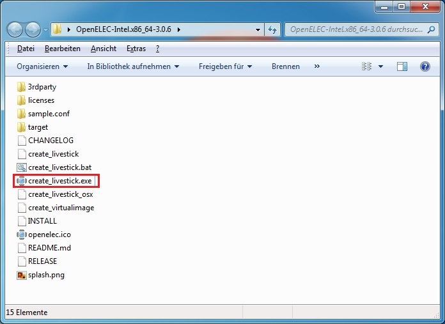Click the 'CHANGELOG' file name
Screen dimensions: 445x324
tap(51, 141)
